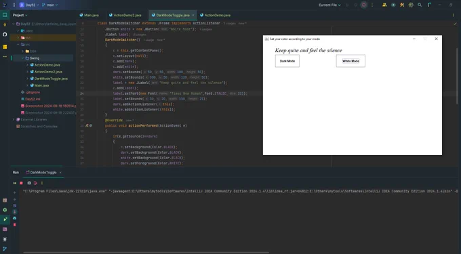Close the DarkModeToggle run tab
Screen dimensions: 461x254
point(60,172)
